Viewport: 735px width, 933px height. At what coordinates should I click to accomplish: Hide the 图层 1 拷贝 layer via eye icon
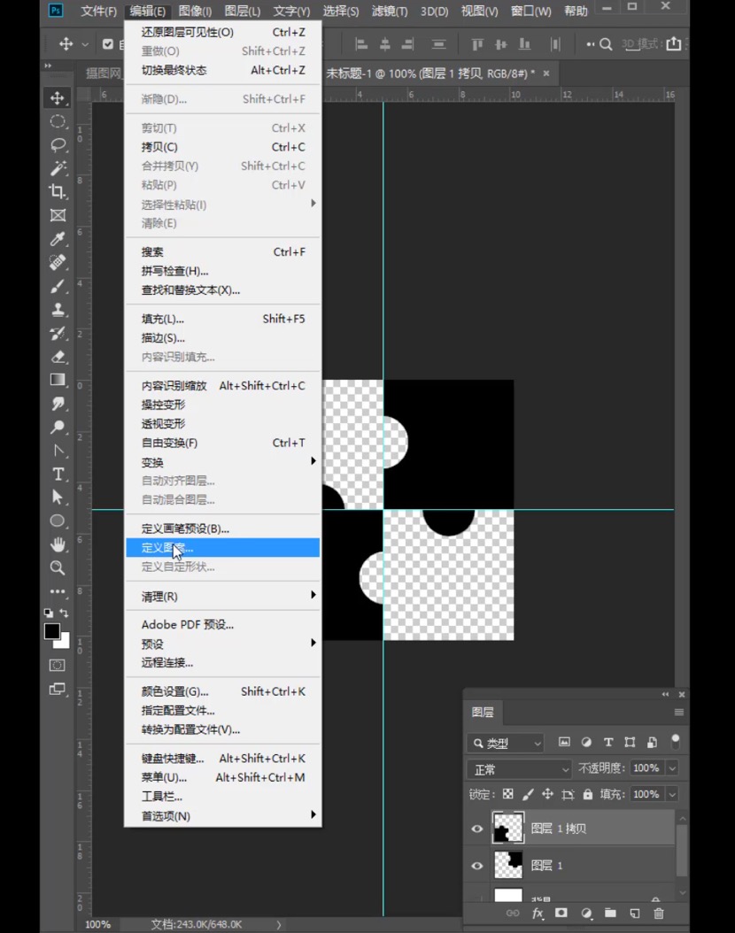477,829
